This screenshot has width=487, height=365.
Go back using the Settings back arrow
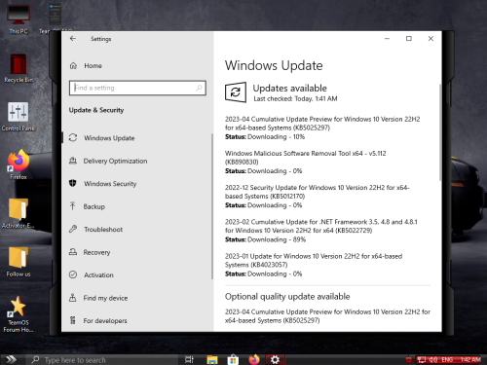pos(73,39)
